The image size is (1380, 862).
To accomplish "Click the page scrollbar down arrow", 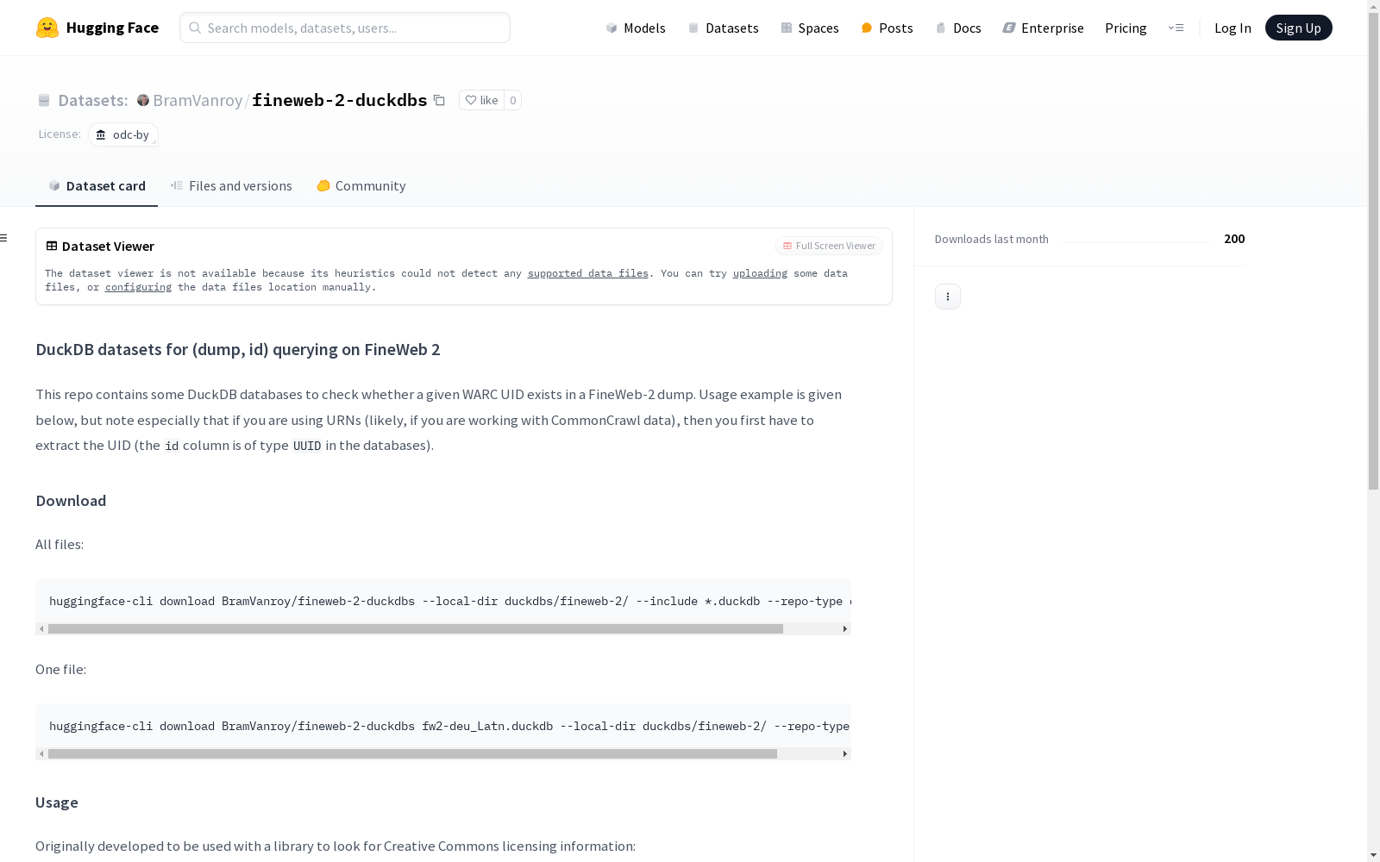I will coord(1373,855).
